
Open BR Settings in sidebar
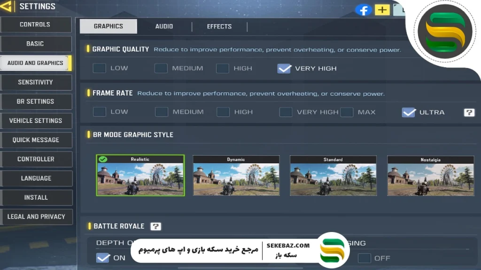36,101
